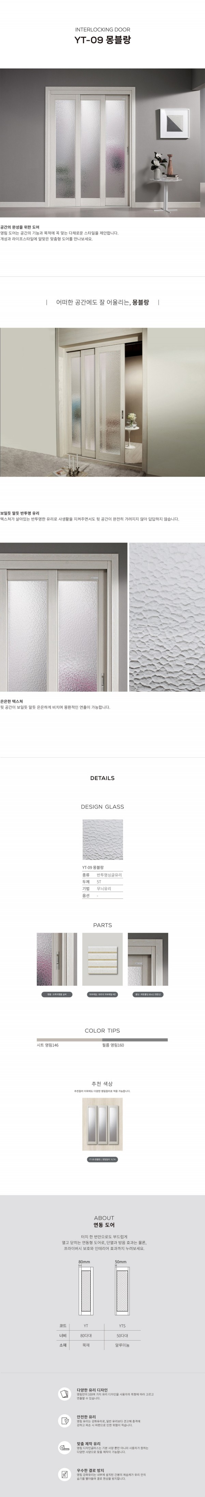
Task: Click the 다양한 유리 디자인 glass sheets icon
Action: pyautogui.click(x=65, y=1395)
